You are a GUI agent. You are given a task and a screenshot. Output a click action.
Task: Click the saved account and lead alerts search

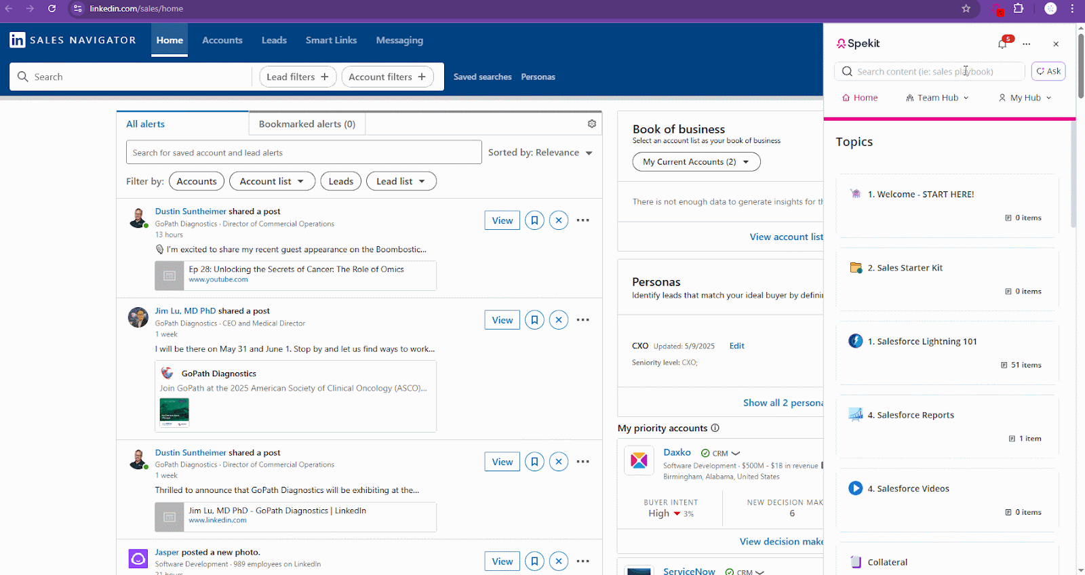point(304,153)
